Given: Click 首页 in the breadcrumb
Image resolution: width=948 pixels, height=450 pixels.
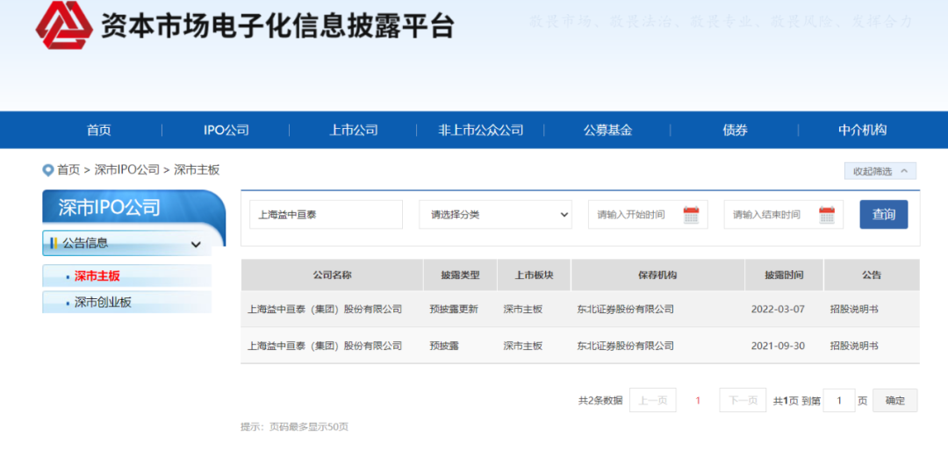Looking at the screenshot, I should 68,170.
